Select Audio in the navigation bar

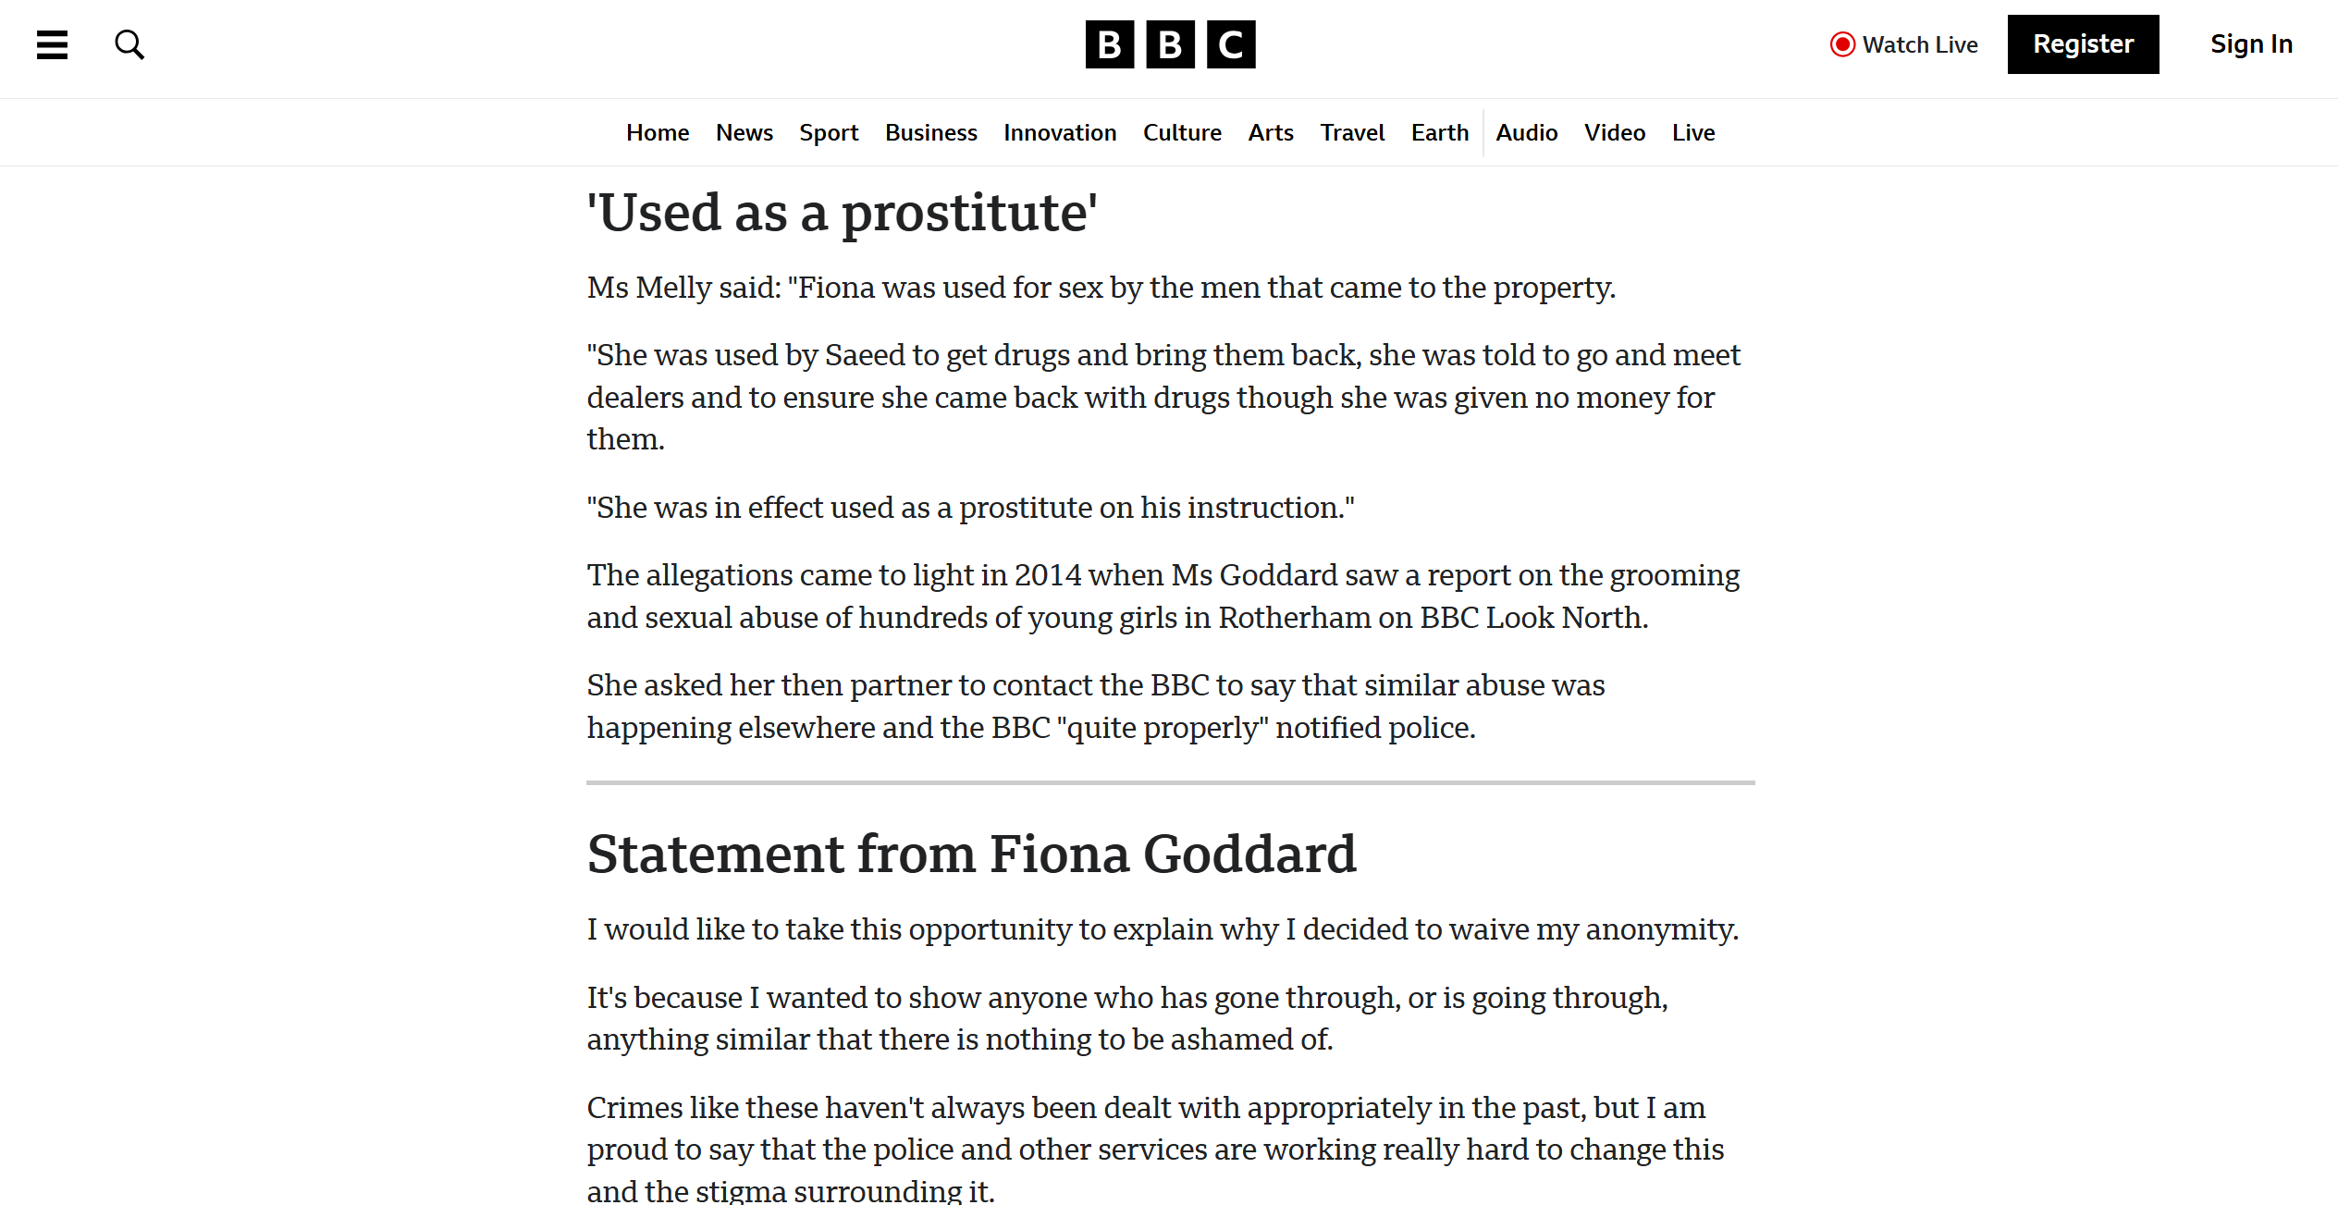(1526, 133)
